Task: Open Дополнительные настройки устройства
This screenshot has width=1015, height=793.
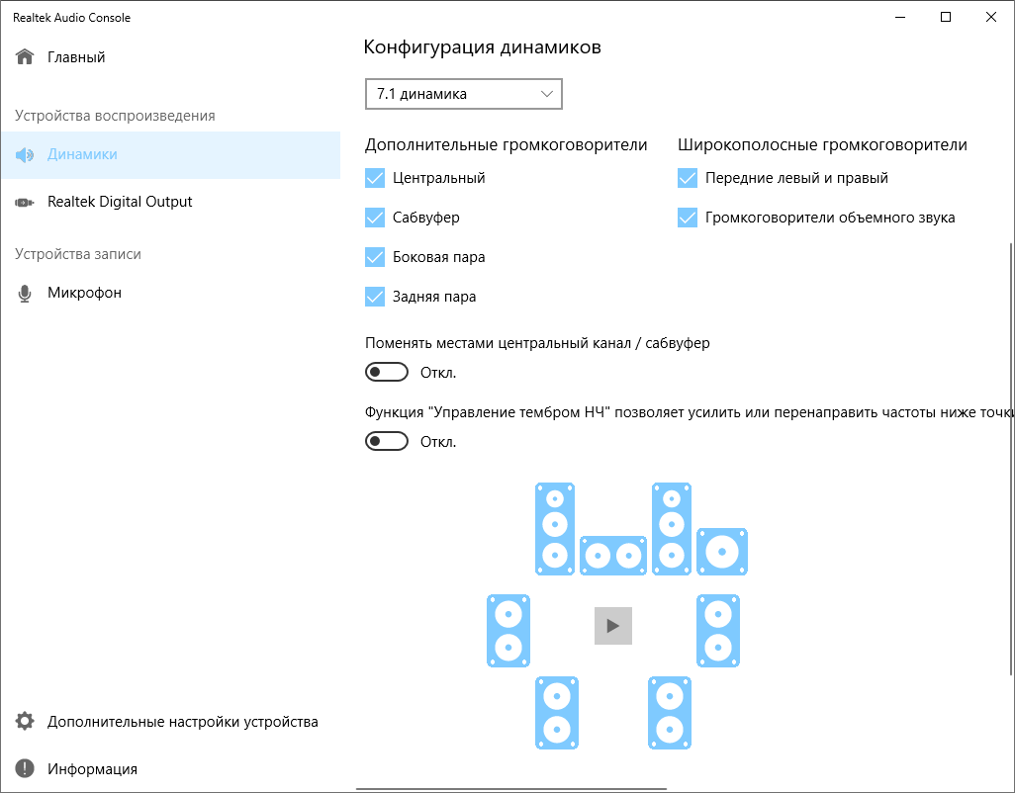Action: (182, 722)
